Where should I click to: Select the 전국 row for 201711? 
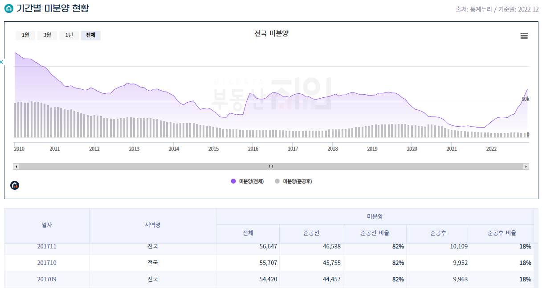coord(152,245)
